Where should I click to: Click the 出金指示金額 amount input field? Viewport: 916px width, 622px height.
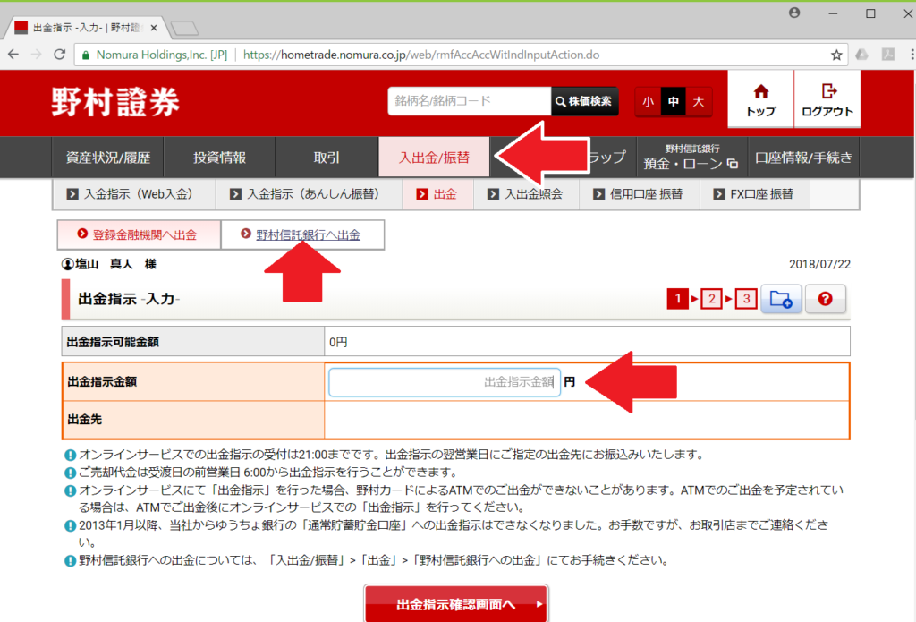445,382
